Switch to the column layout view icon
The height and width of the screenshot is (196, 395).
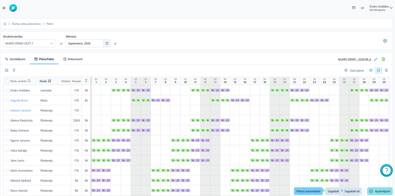click(386, 70)
